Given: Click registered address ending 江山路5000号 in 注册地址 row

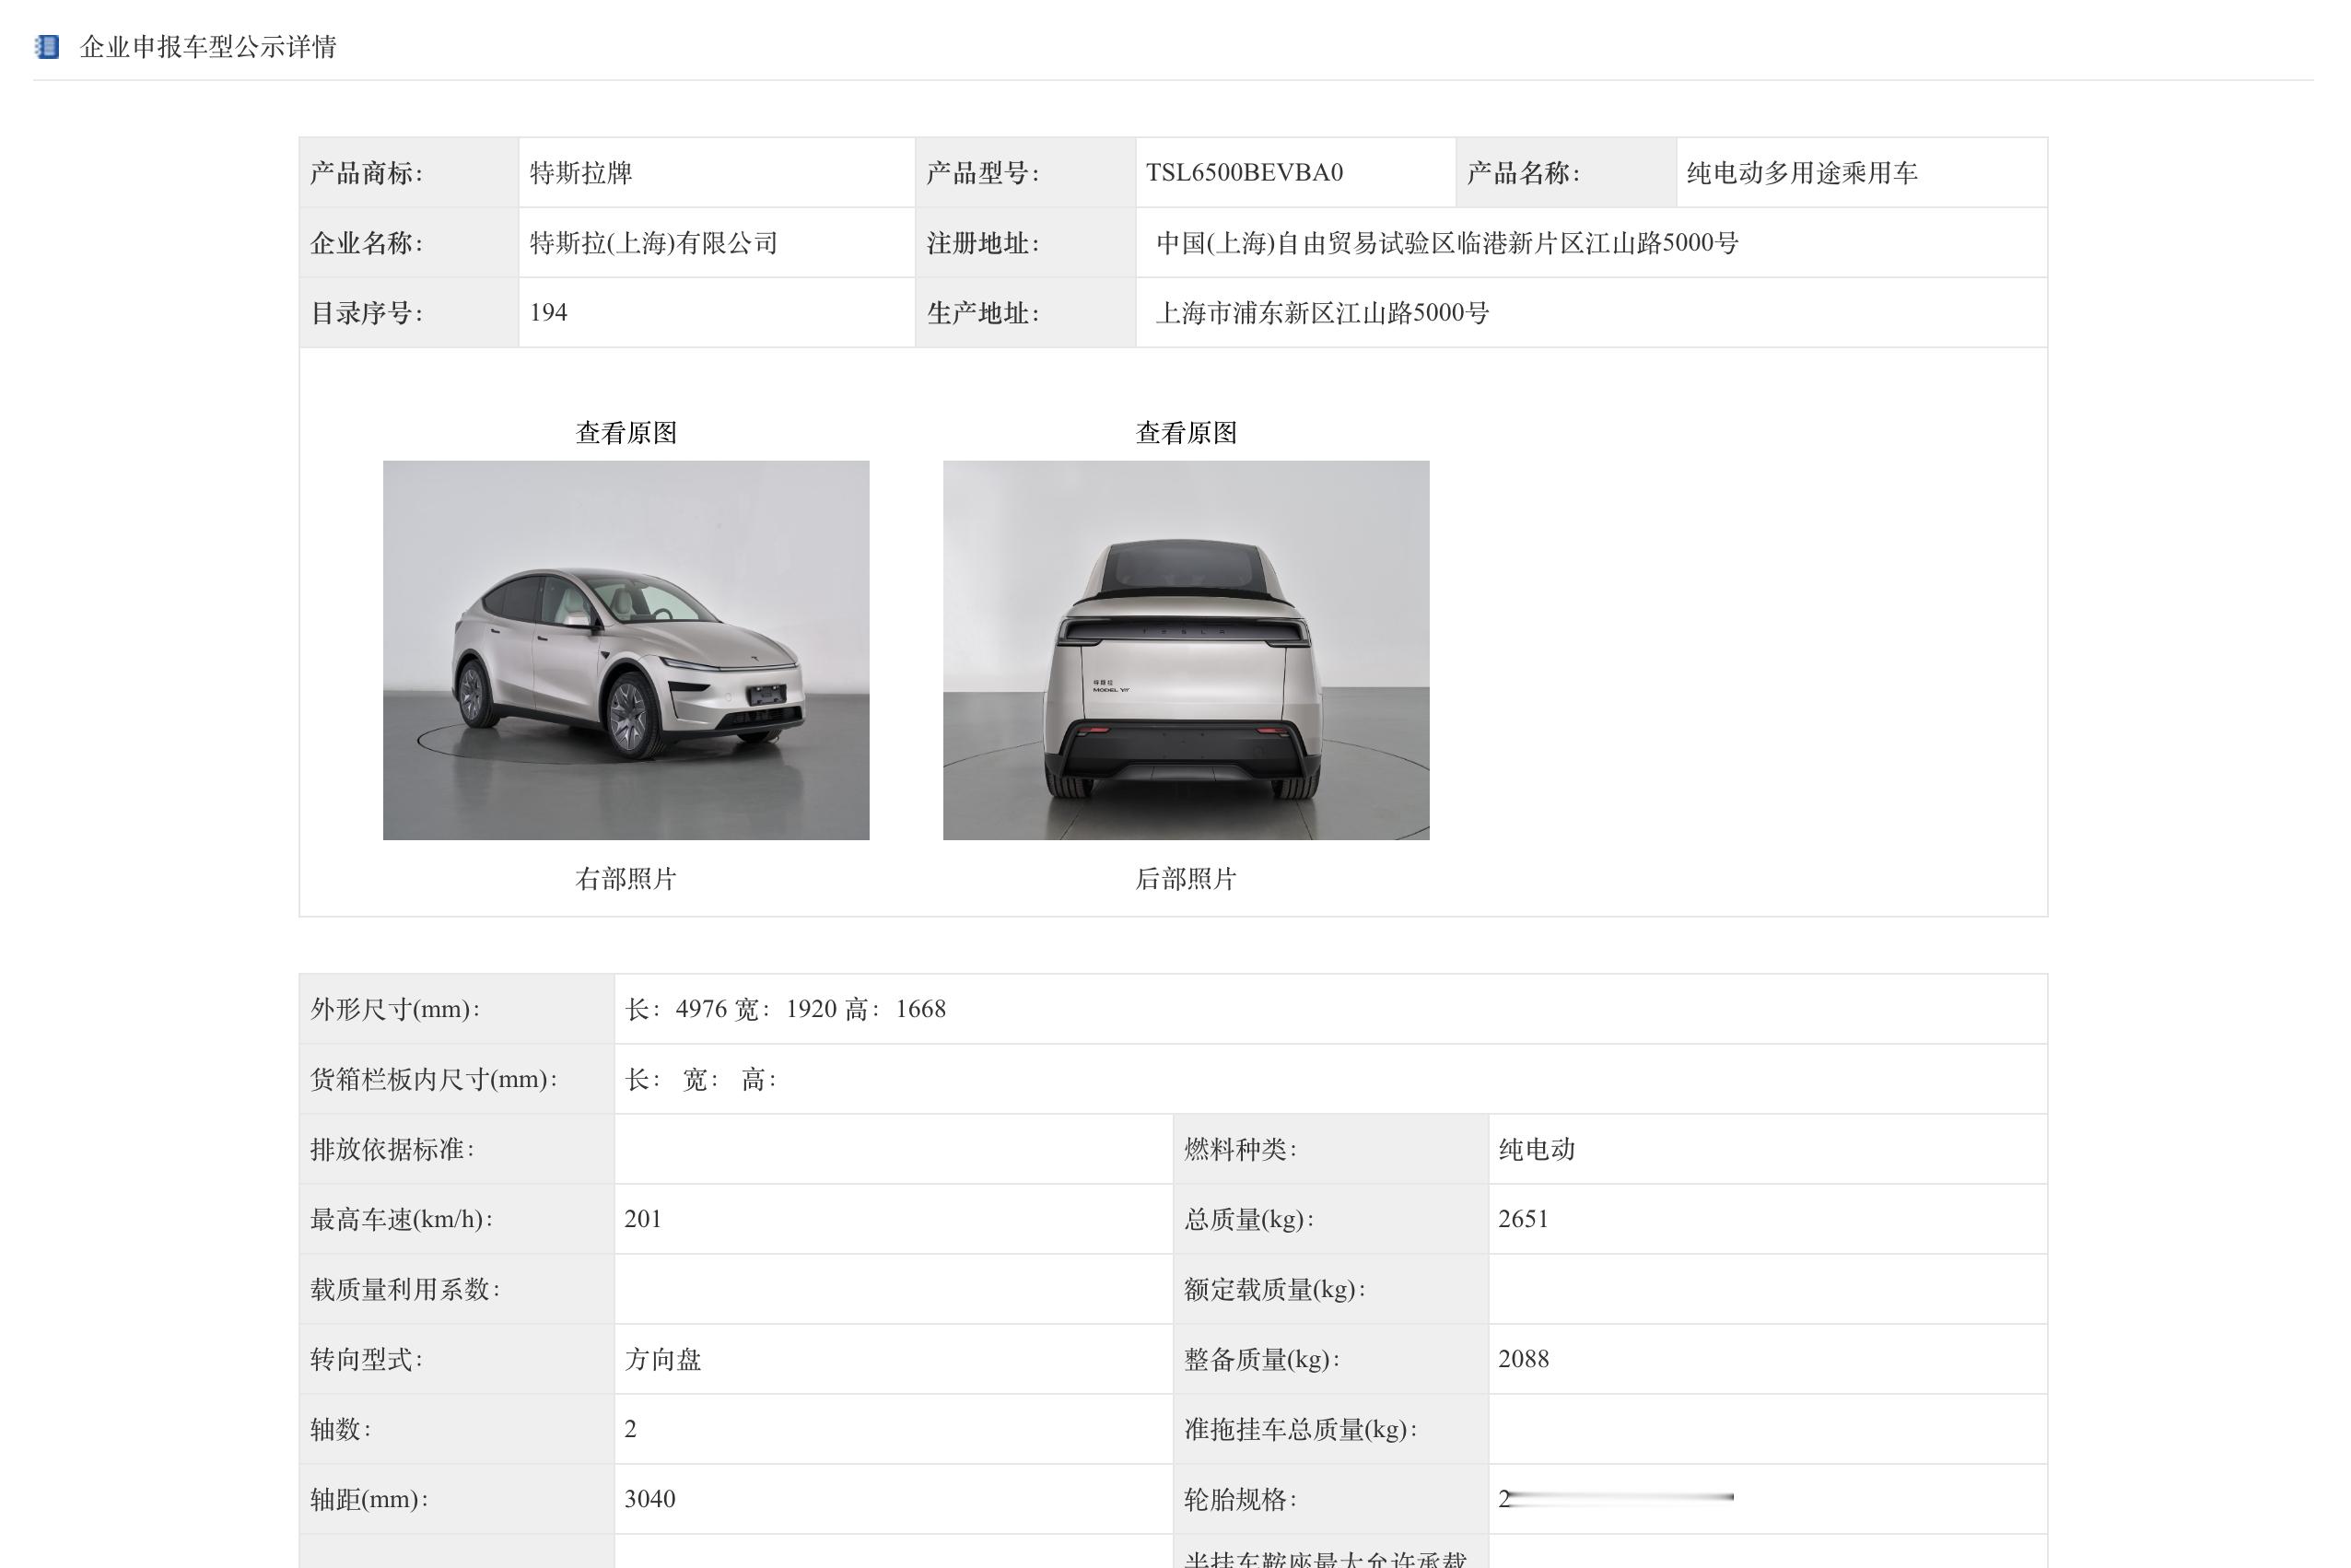Looking at the screenshot, I should 1447,243.
